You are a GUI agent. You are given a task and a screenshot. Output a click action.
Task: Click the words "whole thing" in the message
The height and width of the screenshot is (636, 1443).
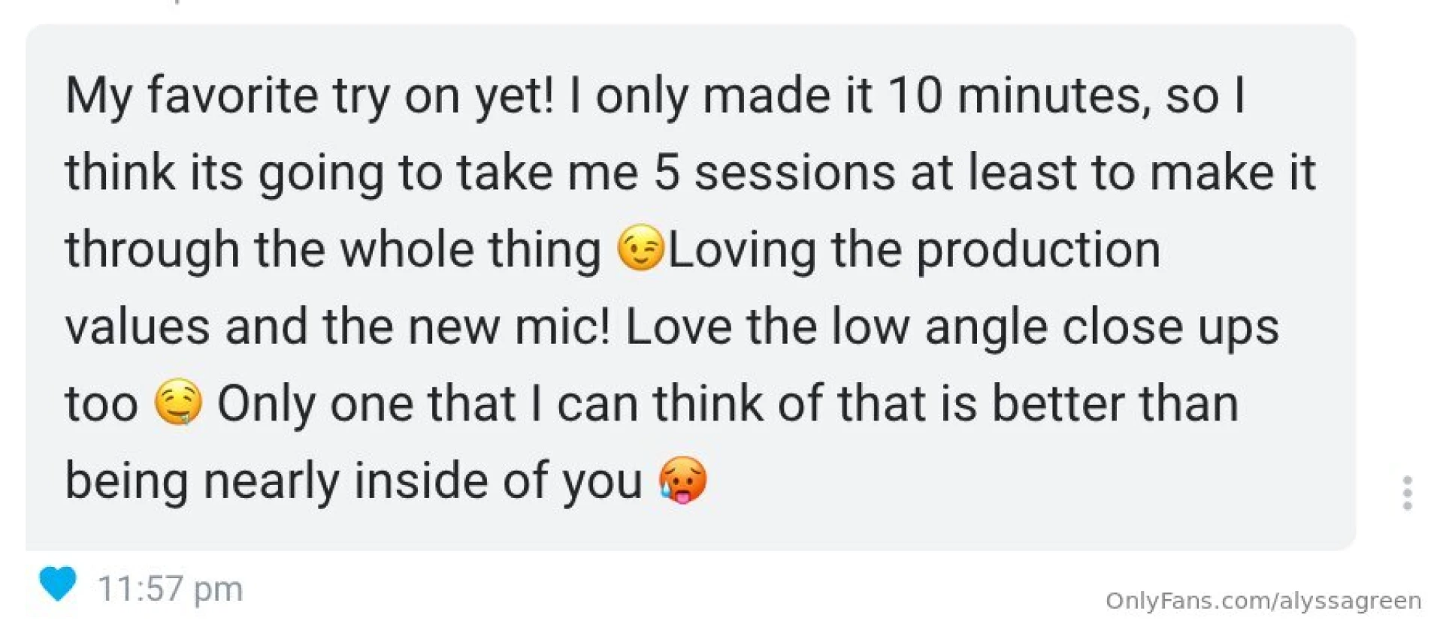click(x=470, y=249)
